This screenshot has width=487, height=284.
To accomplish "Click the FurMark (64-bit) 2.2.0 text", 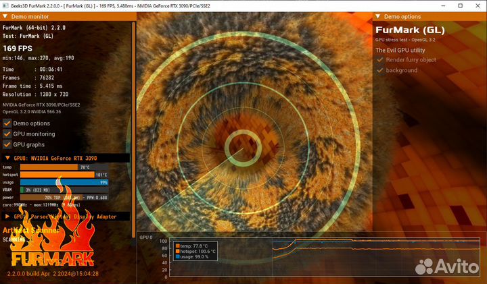I will coord(34,28).
